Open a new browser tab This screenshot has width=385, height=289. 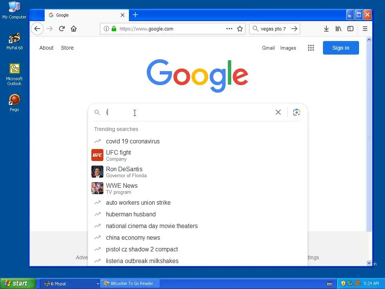135,15
